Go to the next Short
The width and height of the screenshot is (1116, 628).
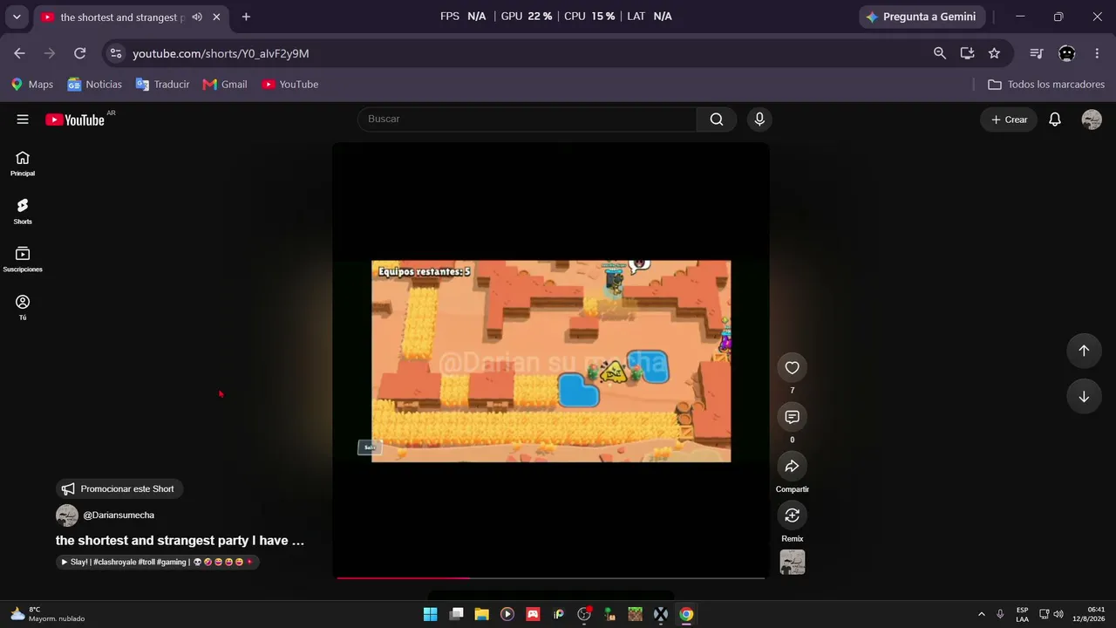pos(1084,397)
